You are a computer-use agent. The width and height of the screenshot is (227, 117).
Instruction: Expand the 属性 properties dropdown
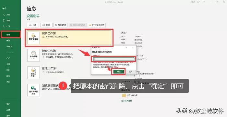click(x=124, y=33)
